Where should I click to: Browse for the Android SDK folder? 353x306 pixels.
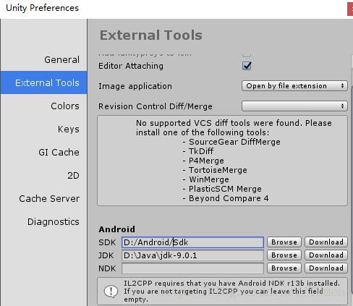pos(284,242)
